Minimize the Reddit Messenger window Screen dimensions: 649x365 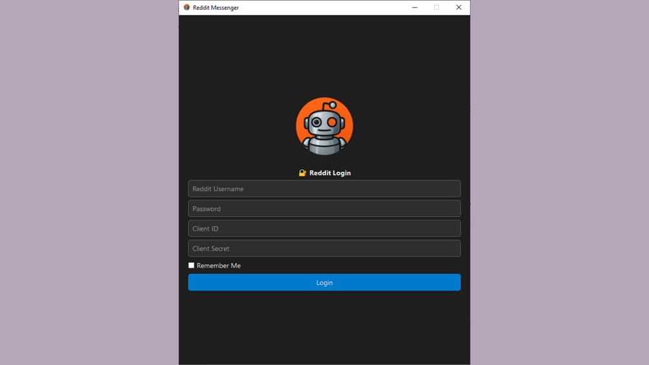click(415, 8)
